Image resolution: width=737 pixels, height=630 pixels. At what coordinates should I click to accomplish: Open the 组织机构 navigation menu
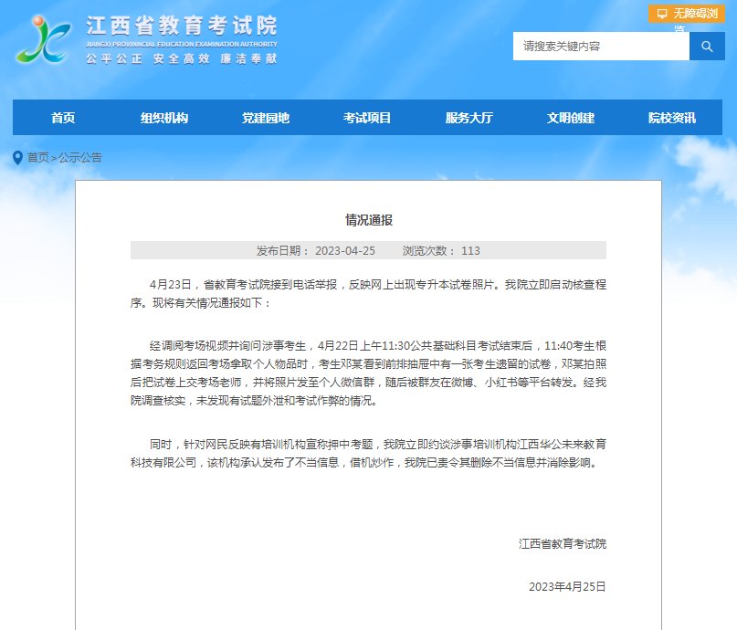tap(164, 118)
